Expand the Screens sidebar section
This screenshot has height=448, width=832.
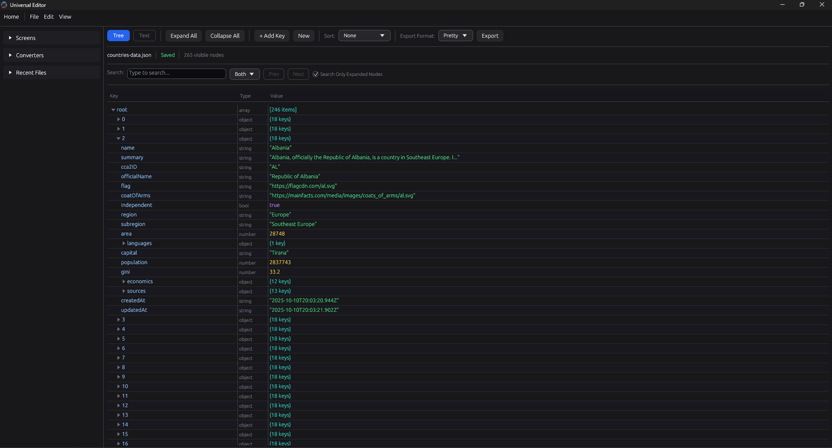[x=52, y=38]
